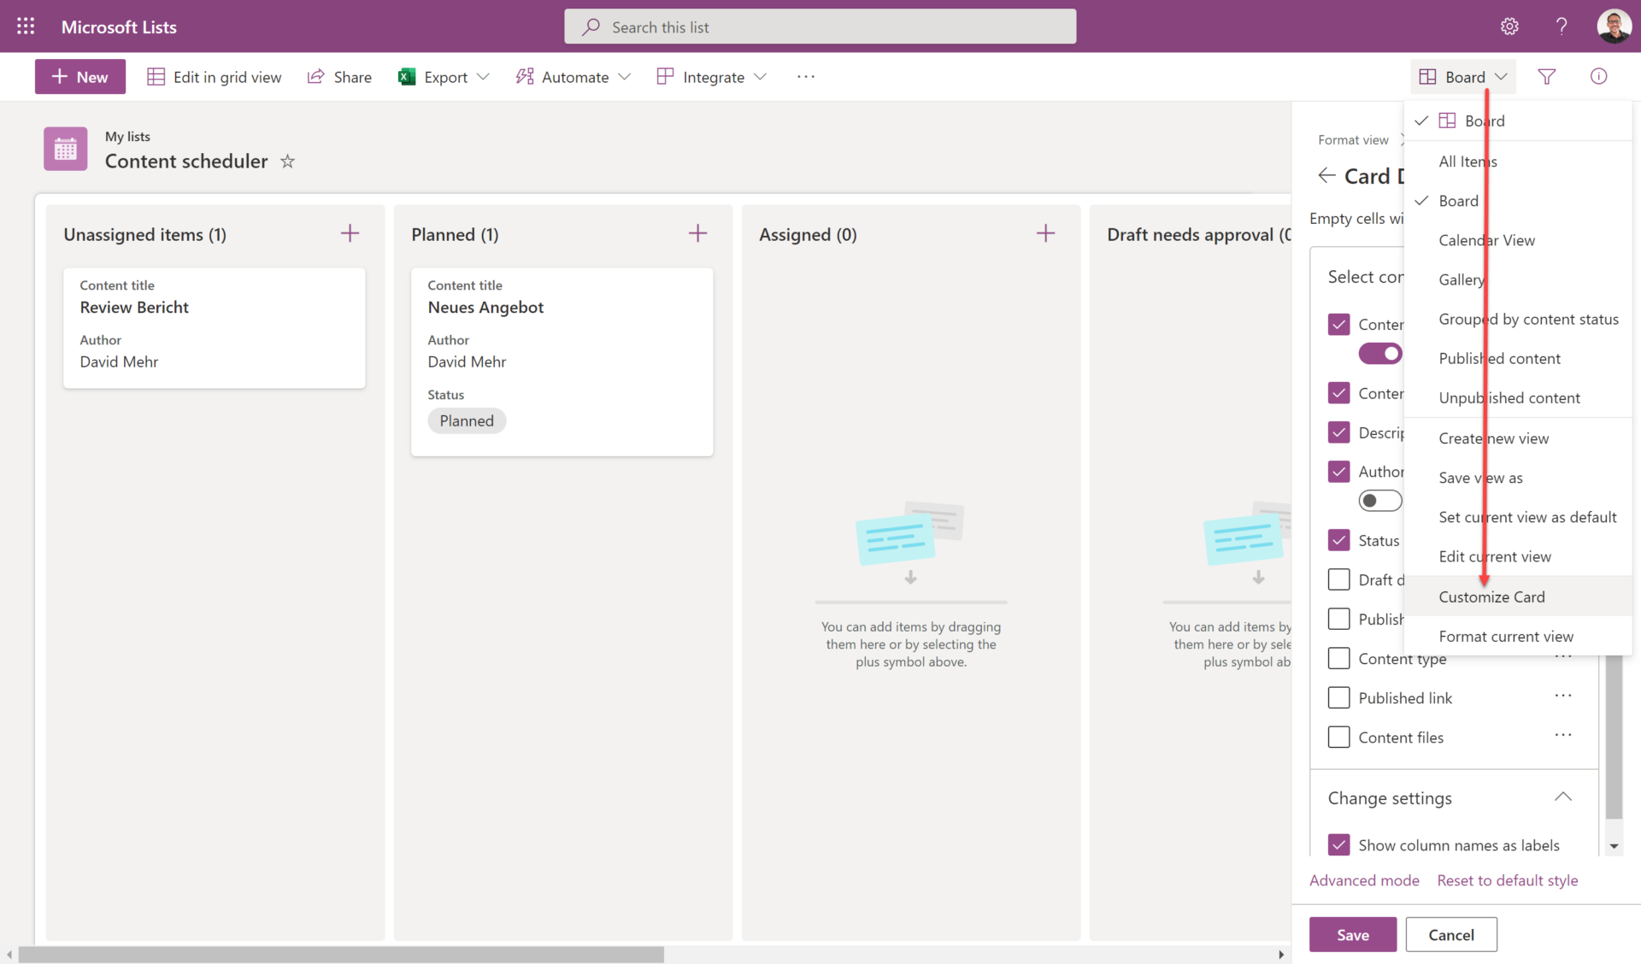
Task: Click back arrow in Card Designer
Action: point(1326,176)
